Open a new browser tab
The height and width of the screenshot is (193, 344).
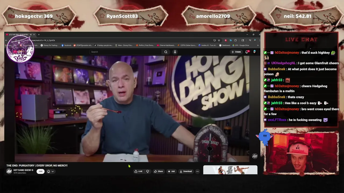click(39, 35)
